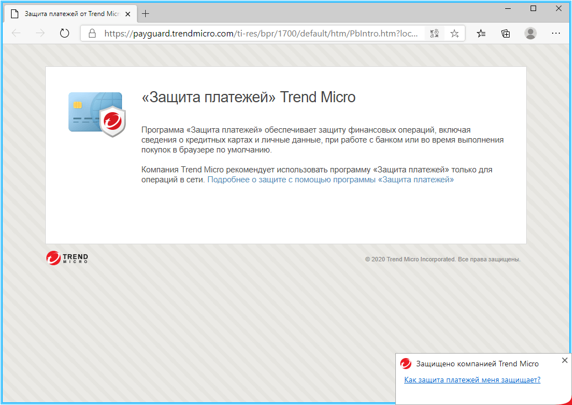Open the Favorites list
This screenshot has width=572, height=405.
481,34
